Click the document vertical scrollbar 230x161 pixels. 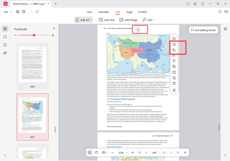click(219, 127)
